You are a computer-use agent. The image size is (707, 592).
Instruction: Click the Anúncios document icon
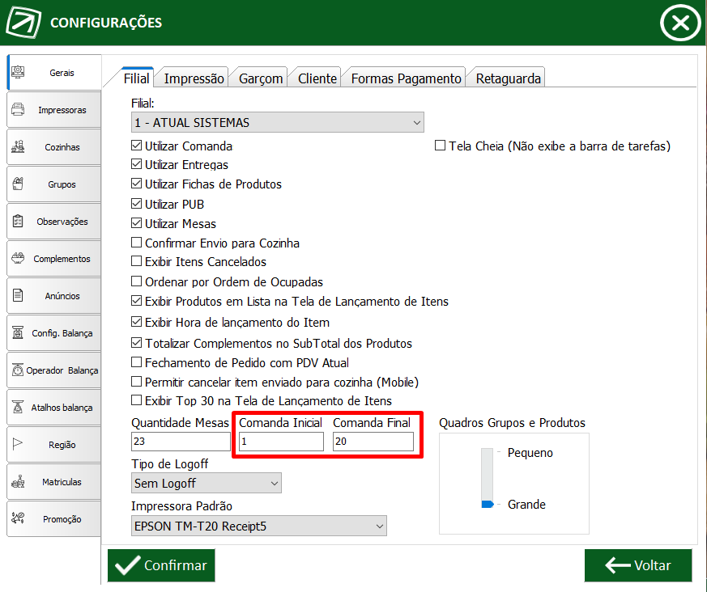[x=18, y=295]
